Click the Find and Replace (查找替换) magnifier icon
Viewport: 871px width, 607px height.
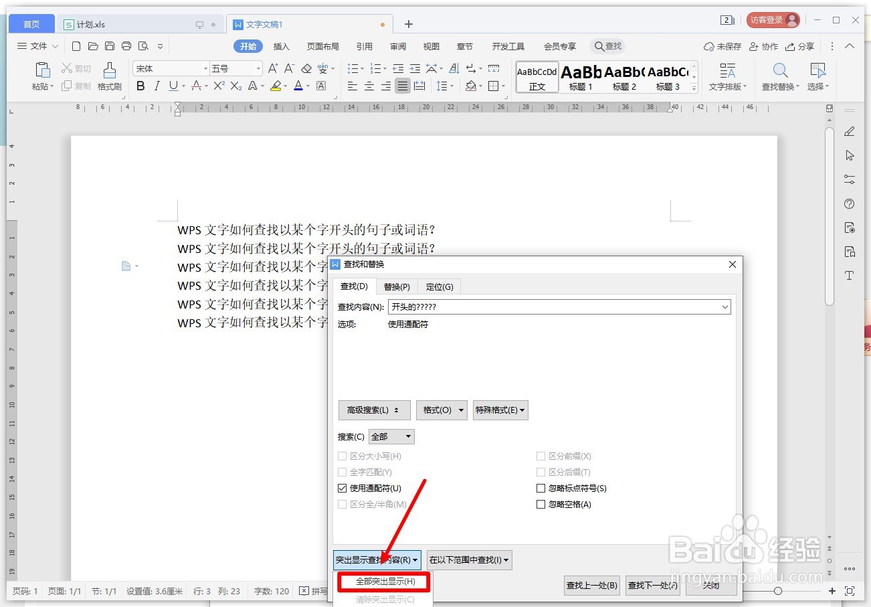click(780, 70)
